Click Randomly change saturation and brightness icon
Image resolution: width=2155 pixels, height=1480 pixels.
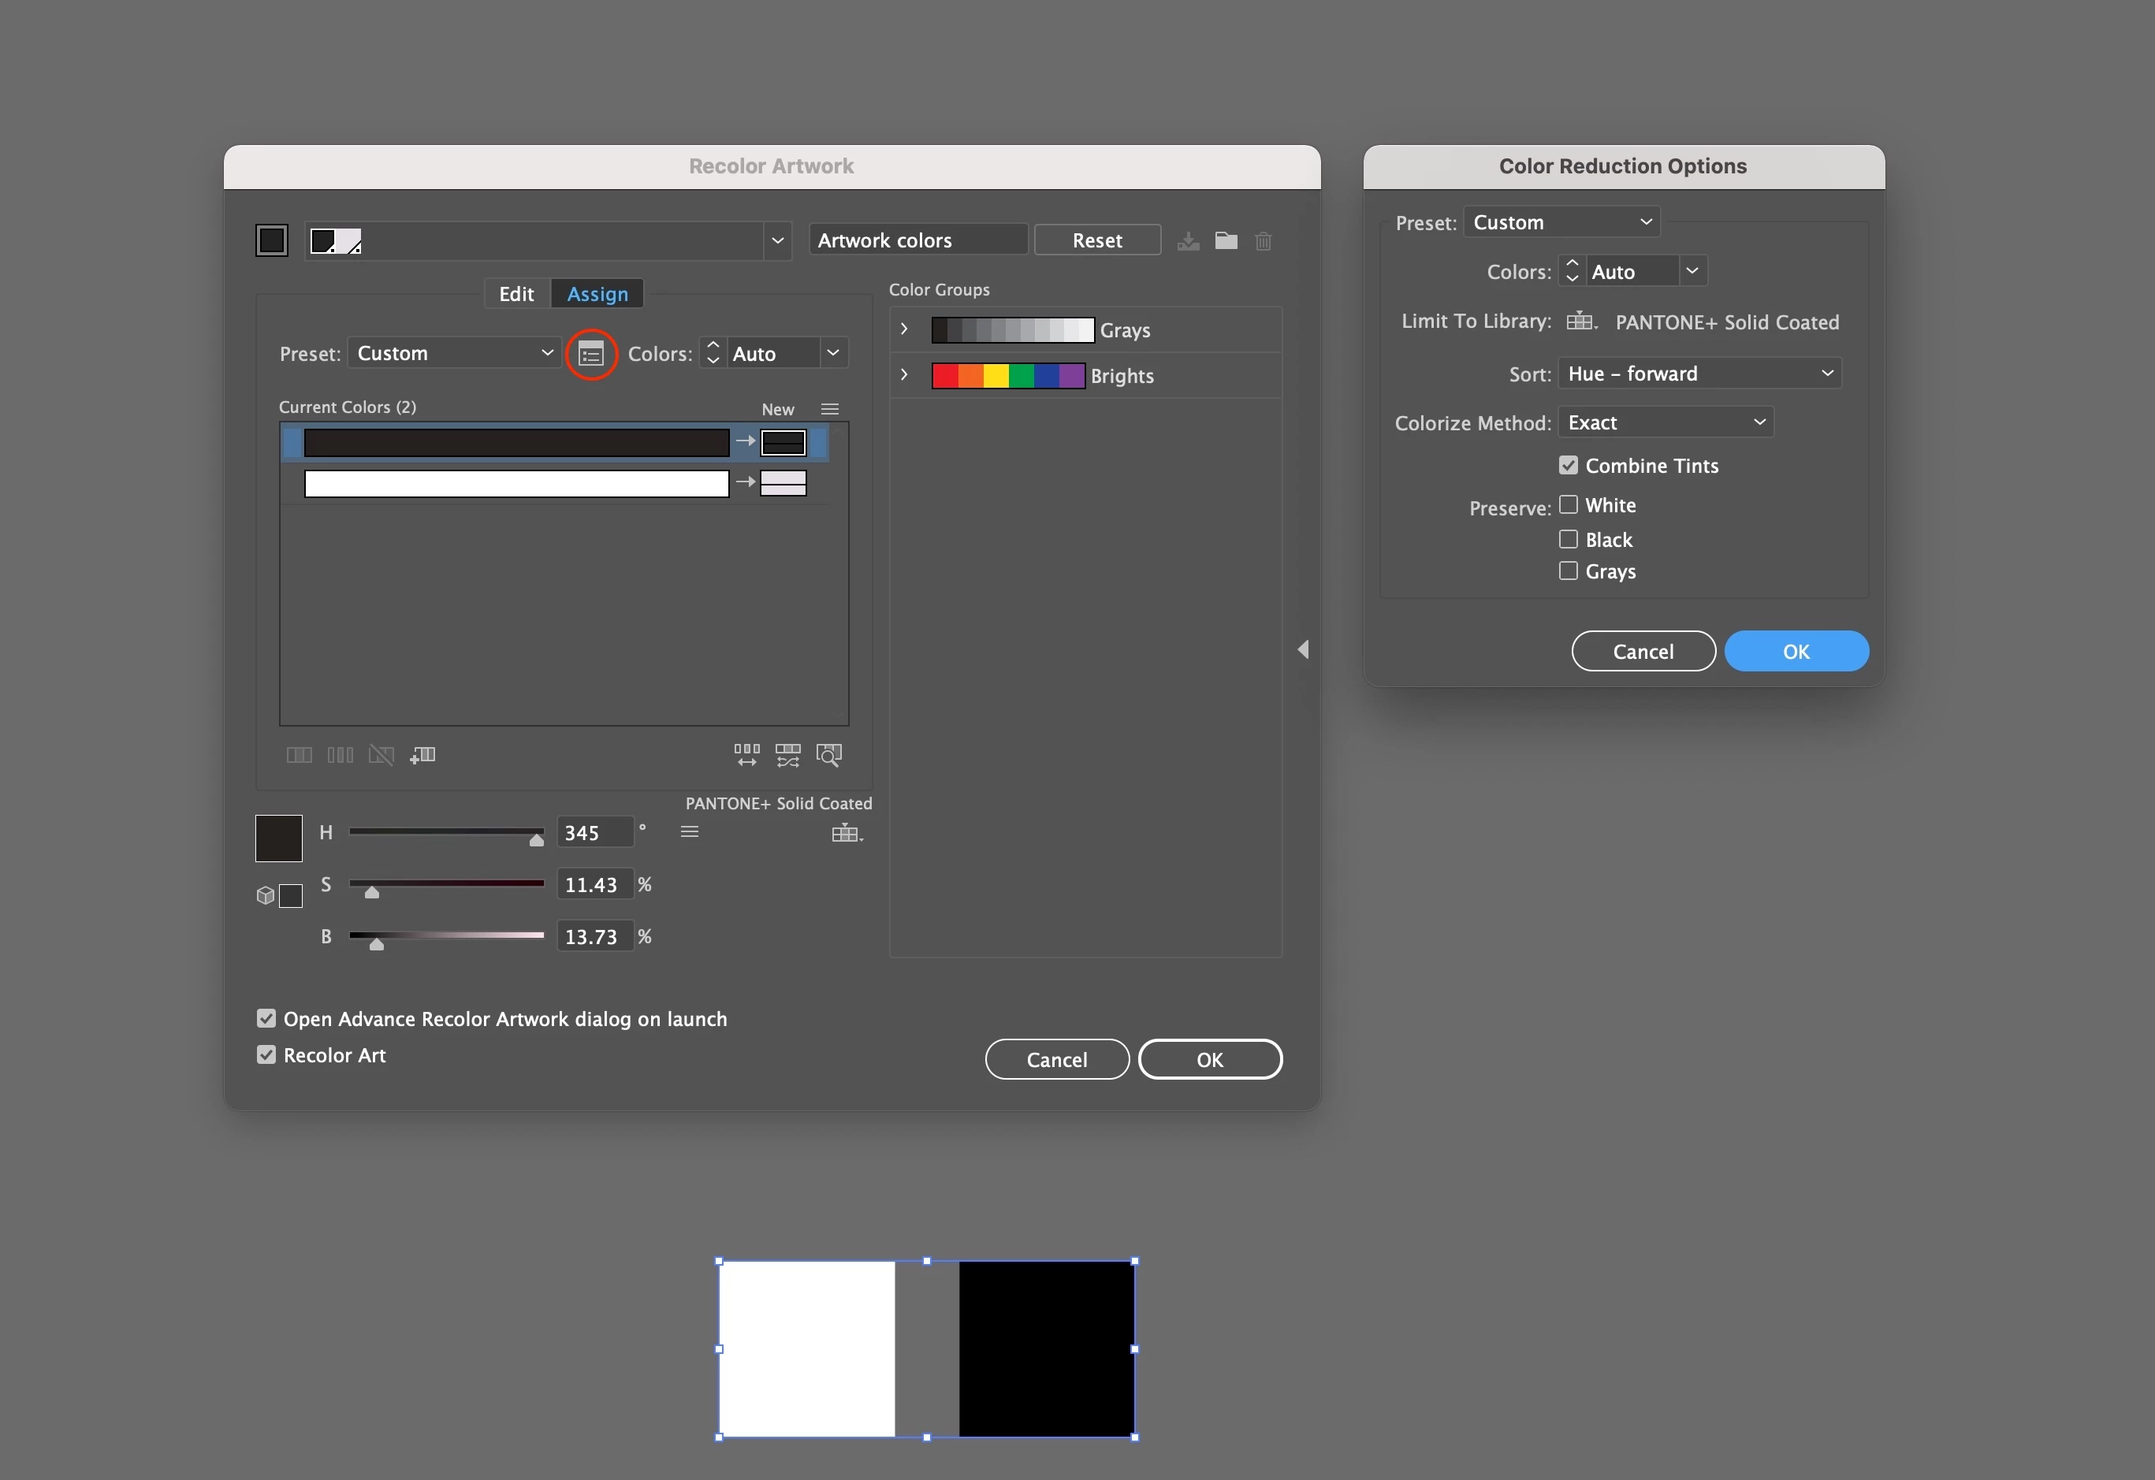coord(787,755)
